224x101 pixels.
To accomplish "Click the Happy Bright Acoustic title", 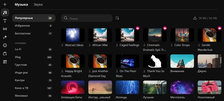I will 71,74.
